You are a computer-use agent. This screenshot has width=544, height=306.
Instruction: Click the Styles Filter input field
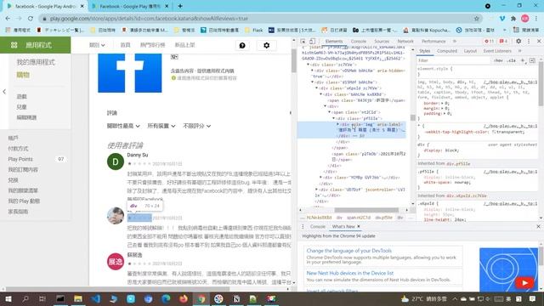point(454,60)
